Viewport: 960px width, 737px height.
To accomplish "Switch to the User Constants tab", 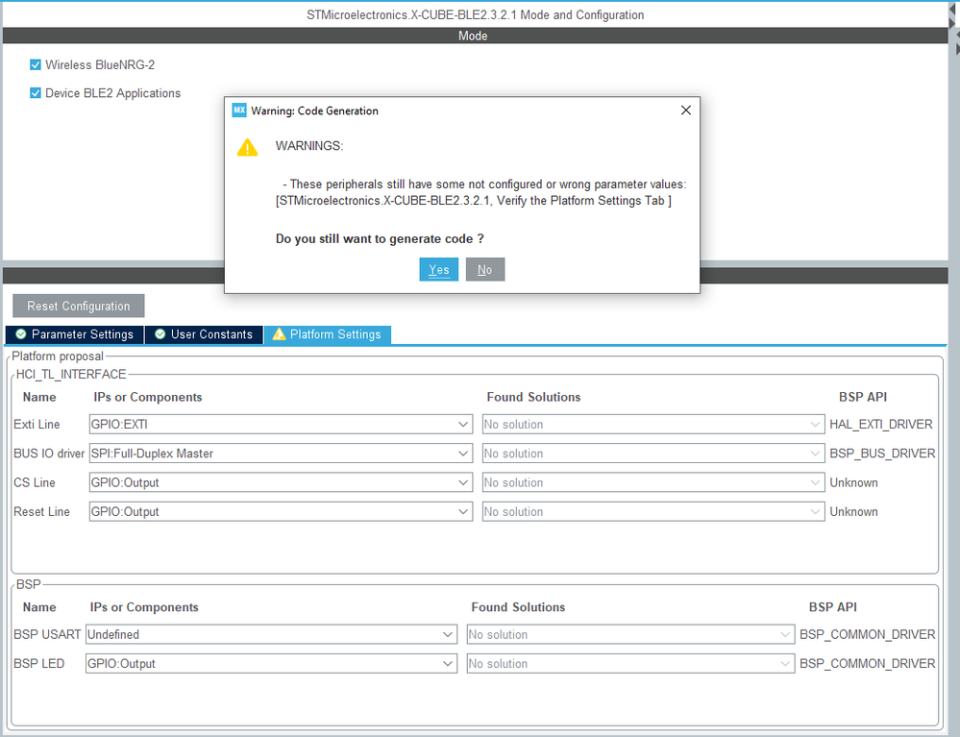I will (x=204, y=334).
